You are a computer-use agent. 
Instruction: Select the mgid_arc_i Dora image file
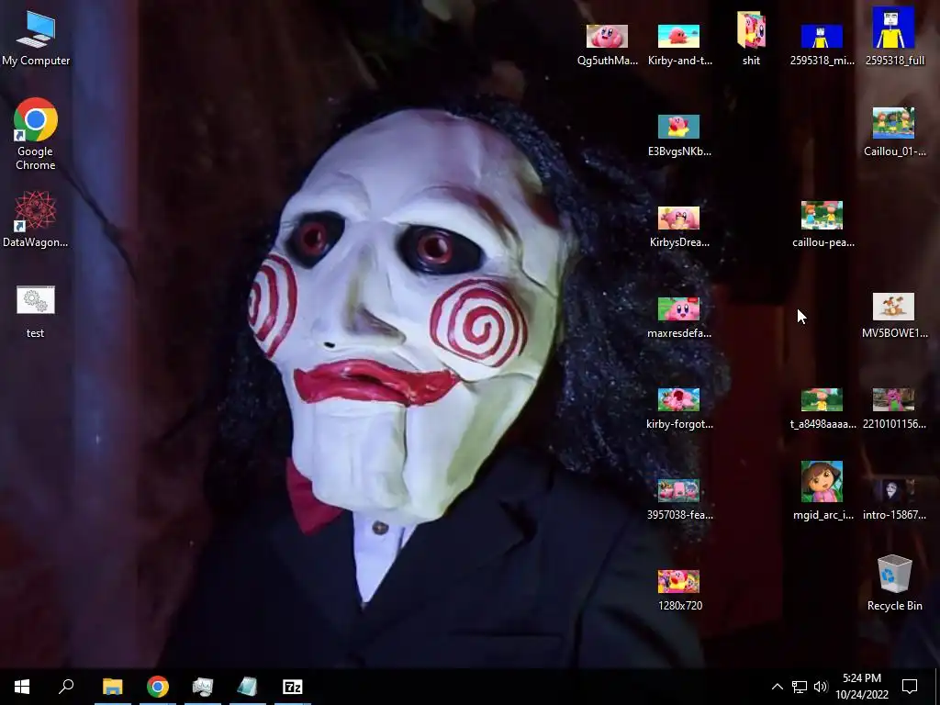click(822, 490)
